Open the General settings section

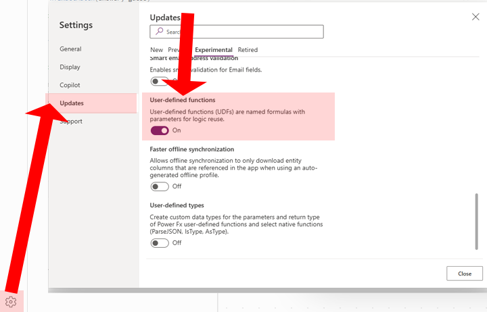click(70, 49)
